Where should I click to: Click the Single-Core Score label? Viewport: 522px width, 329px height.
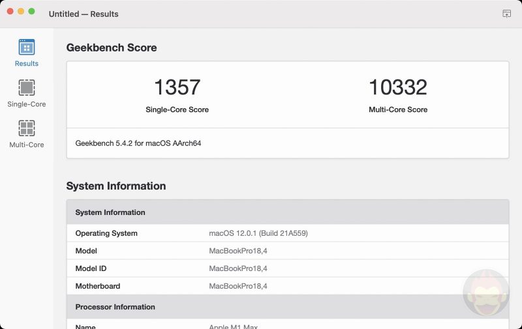tap(177, 109)
